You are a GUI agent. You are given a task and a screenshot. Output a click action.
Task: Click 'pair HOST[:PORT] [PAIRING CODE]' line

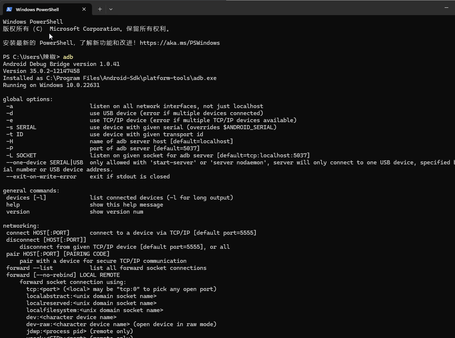point(58,254)
